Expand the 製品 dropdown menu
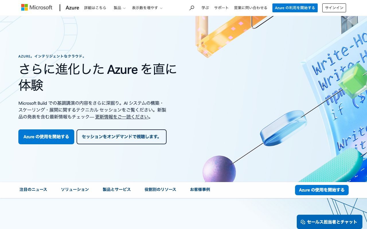367x229 pixels. coord(120,8)
